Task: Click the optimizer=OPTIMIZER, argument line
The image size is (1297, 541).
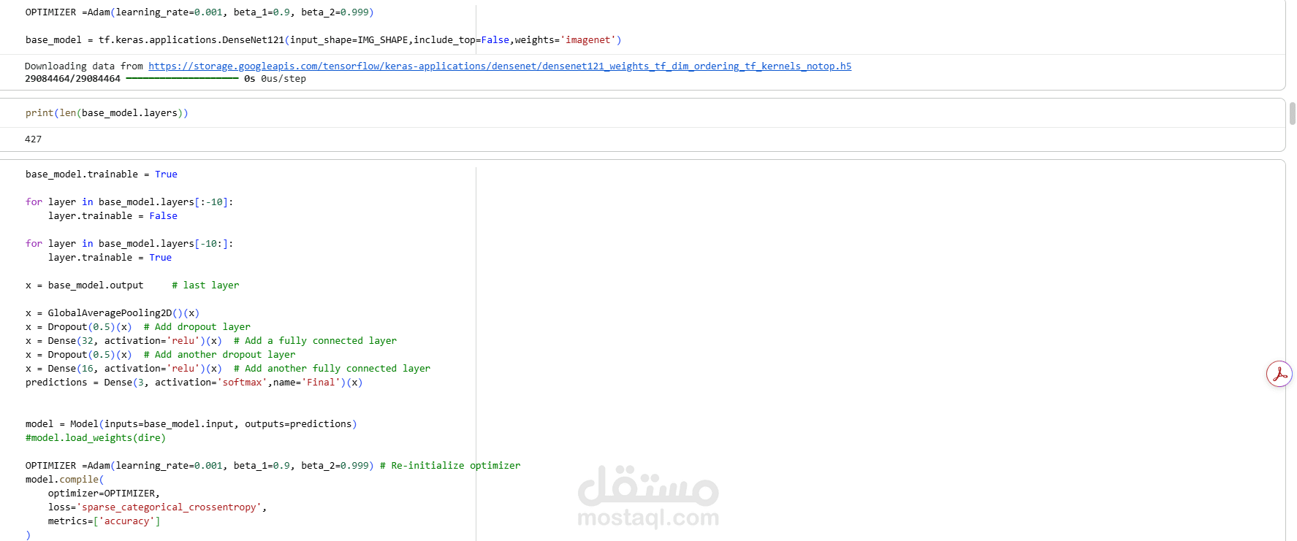Action: (104, 494)
